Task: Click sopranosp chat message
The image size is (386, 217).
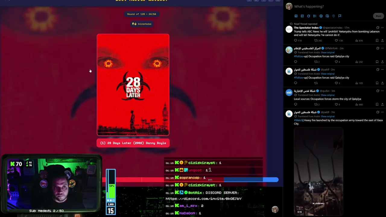Action: tap(185, 178)
